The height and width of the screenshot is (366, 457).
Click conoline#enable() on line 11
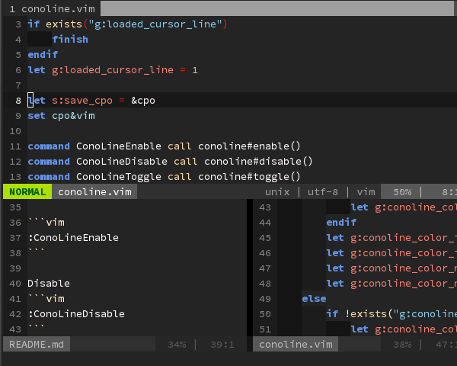tap(249, 146)
